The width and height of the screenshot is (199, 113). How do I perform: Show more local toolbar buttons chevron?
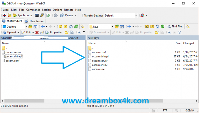tap(84, 32)
